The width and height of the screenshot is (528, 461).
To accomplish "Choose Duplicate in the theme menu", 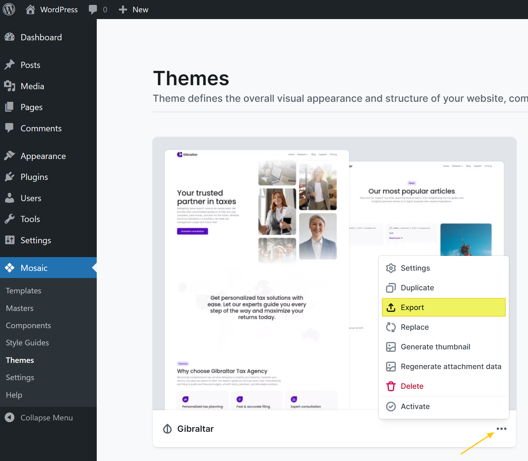I will (417, 288).
